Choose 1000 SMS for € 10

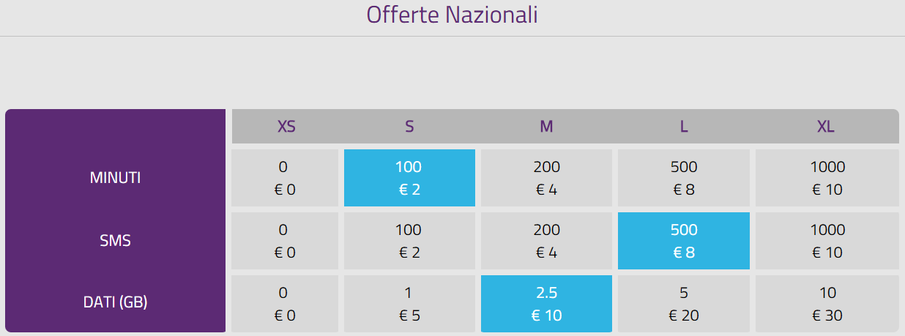[x=827, y=241]
